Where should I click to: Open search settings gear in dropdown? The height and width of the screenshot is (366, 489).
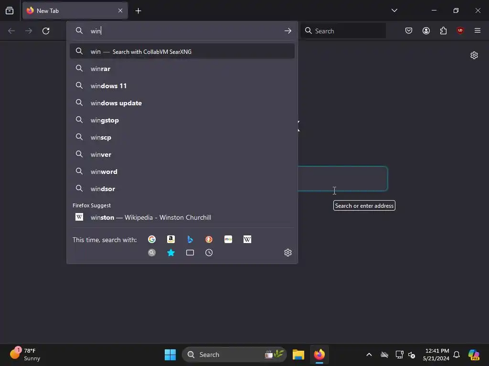click(x=288, y=253)
